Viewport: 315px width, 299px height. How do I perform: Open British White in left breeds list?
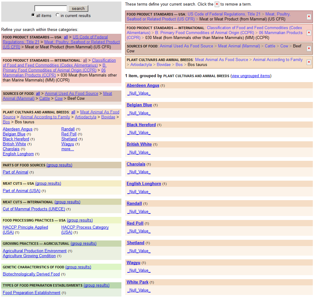point(14,144)
